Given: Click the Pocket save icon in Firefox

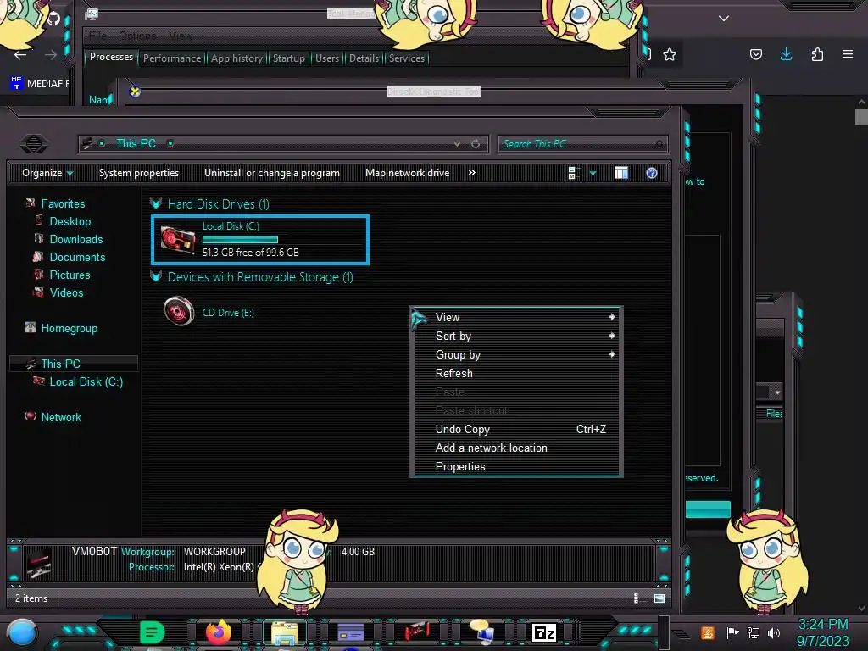Looking at the screenshot, I should [x=755, y=54].
